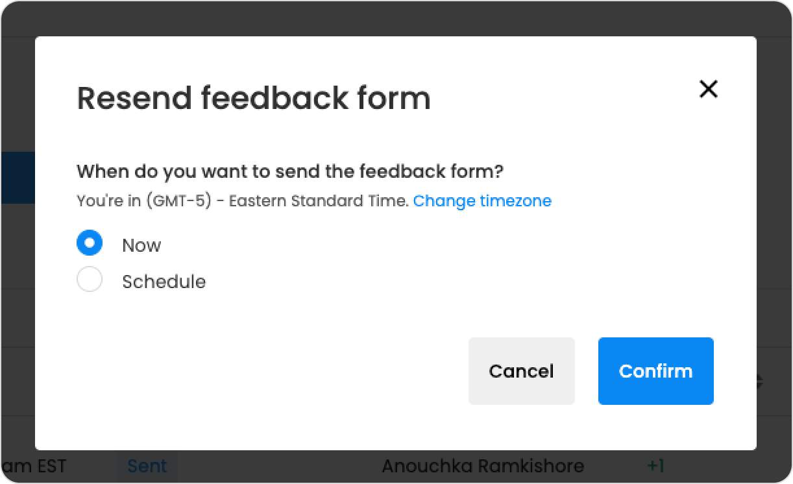Click the Resend feedback form heading
Screen dimensions: 793x484
tap(253, 98)
